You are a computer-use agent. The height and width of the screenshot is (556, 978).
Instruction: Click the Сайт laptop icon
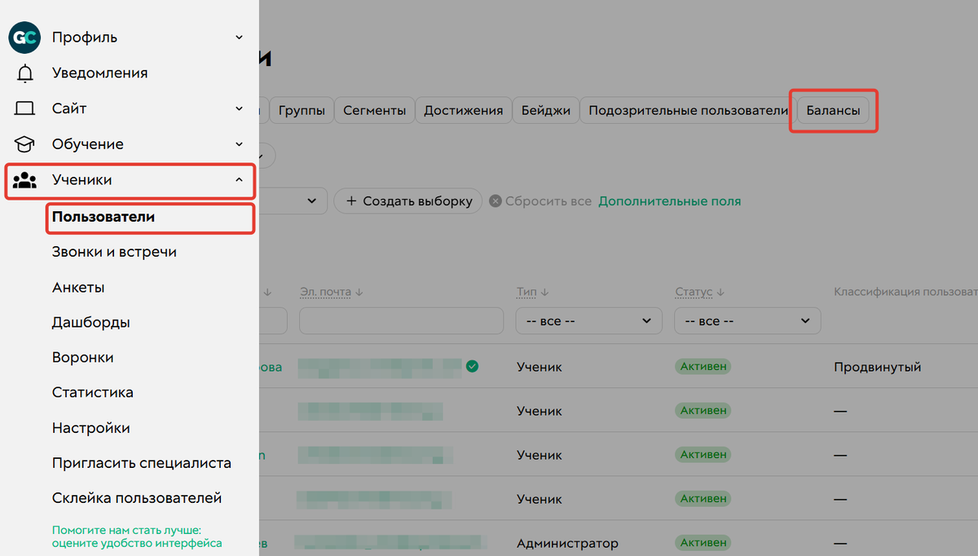click(x=25, y=108)
